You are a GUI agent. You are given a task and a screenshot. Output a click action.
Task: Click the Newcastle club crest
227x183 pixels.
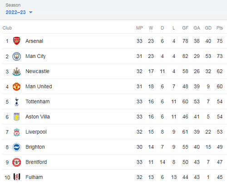pyautogui.click(x=17, y=72)
